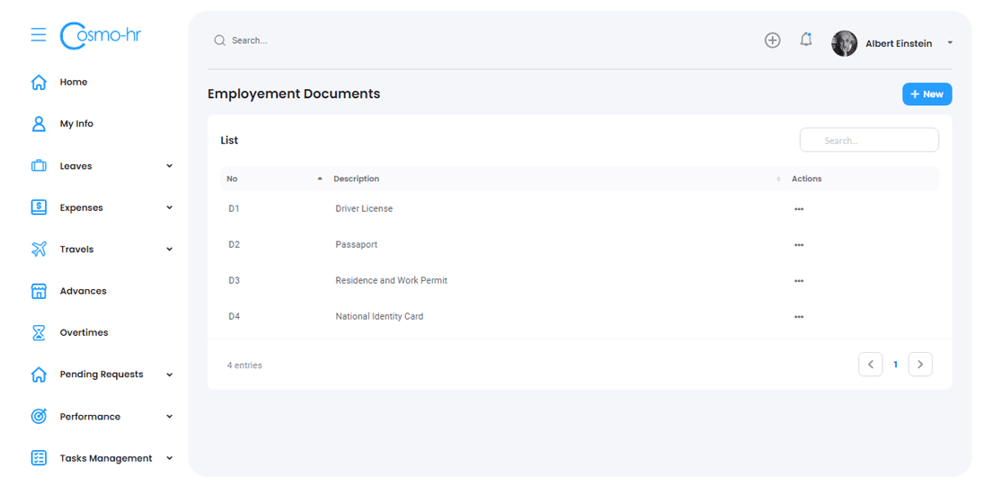Click the List search input field
The width and height of the screenshot is (1001, 485).
point(869,140)
